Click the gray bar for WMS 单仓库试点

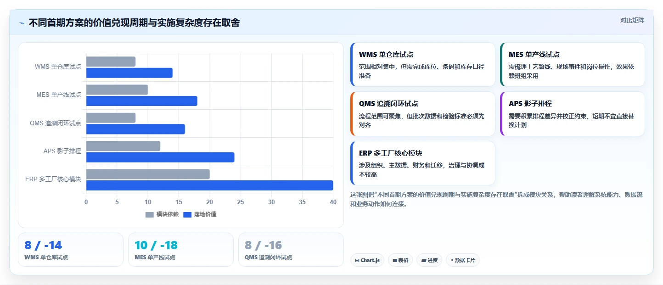[111, 61]
